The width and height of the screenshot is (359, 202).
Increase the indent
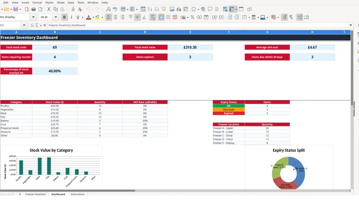click(230, 17)
